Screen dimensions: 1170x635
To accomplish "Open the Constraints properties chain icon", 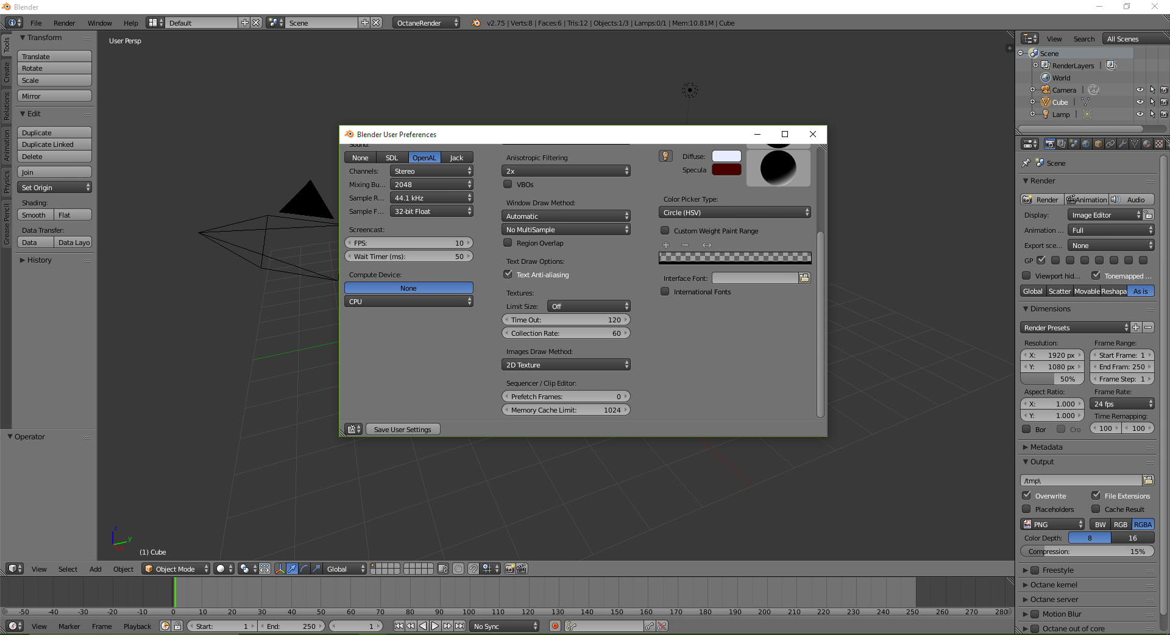I will [1110, 144].
